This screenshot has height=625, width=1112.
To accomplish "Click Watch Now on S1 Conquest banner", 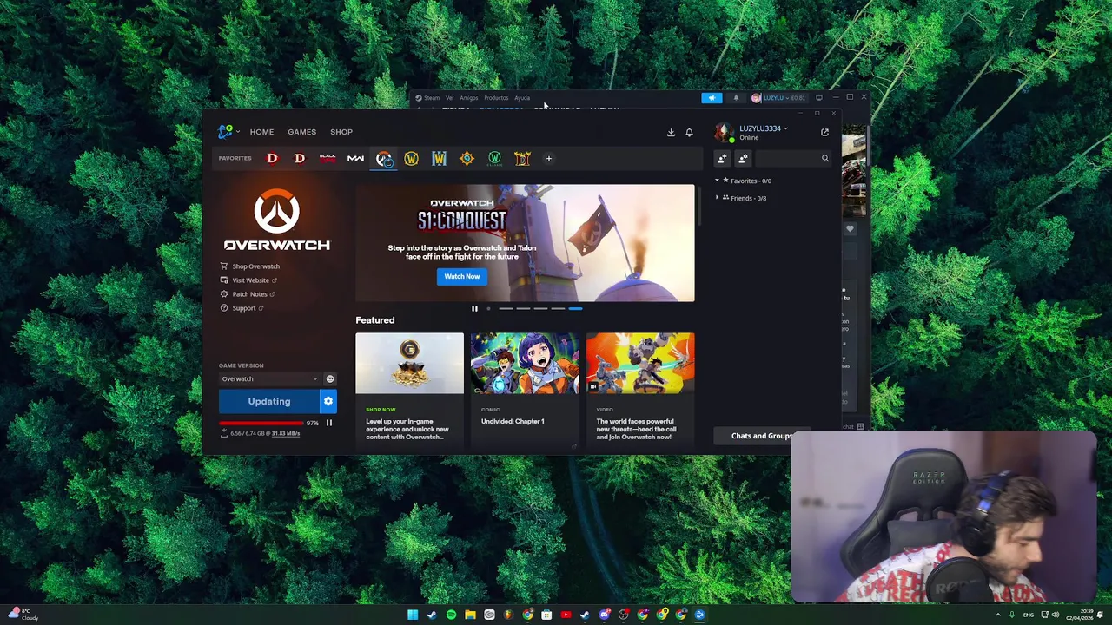I will coord(462,276).
